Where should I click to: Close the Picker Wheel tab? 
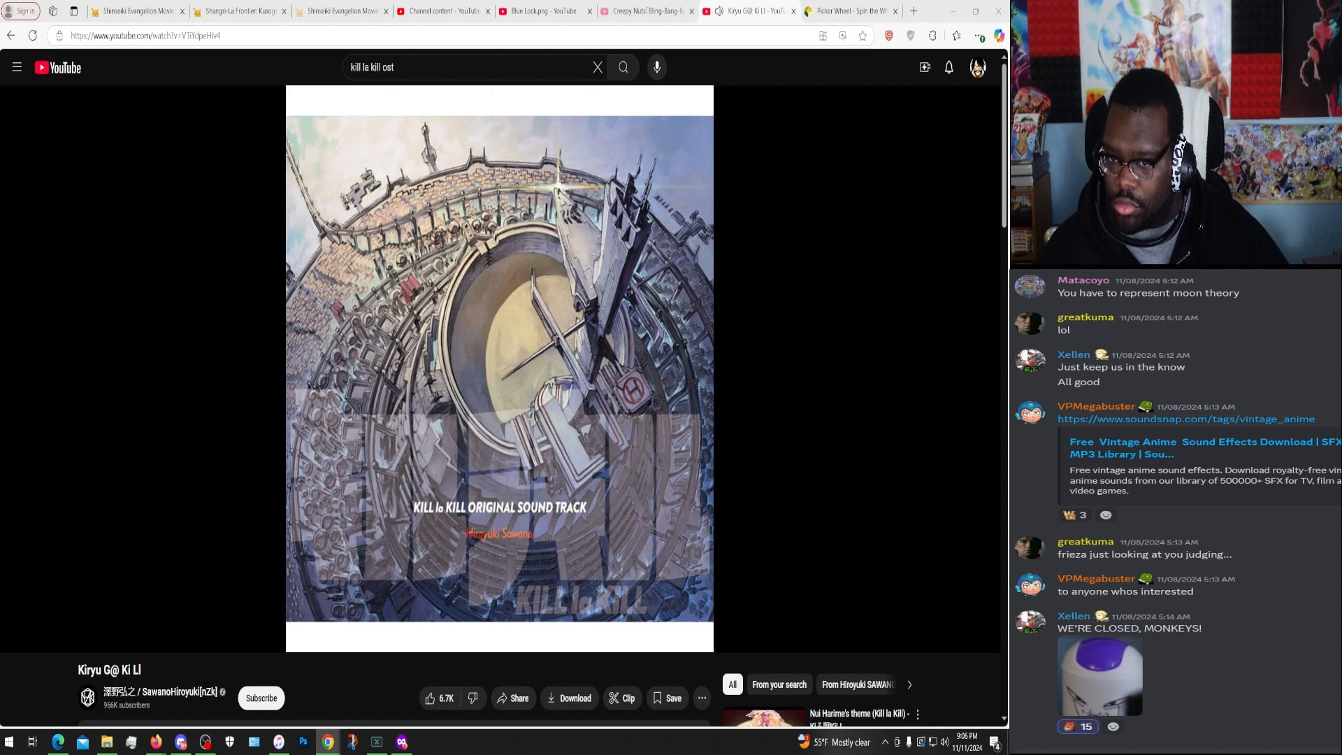(x=895, y=11)
